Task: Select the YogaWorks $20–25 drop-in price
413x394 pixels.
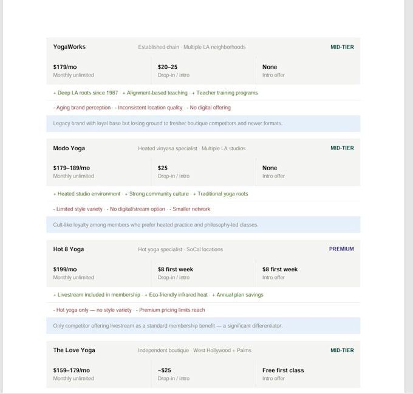Action: pos(168,67)
